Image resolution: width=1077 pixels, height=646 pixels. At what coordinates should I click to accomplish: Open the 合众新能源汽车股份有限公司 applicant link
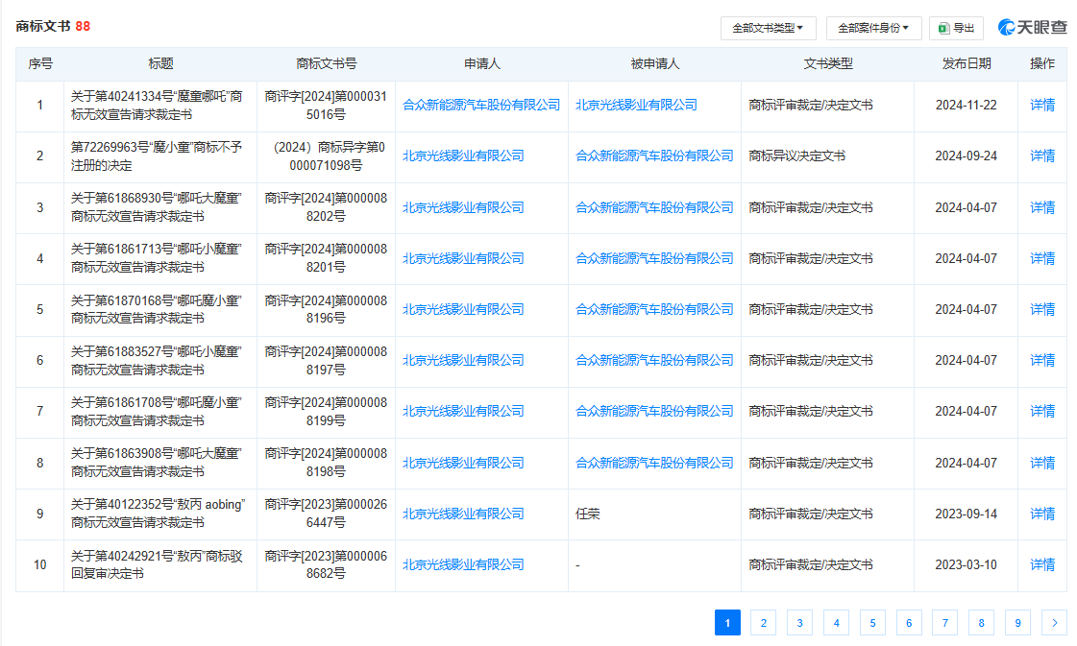pos(481,104)
